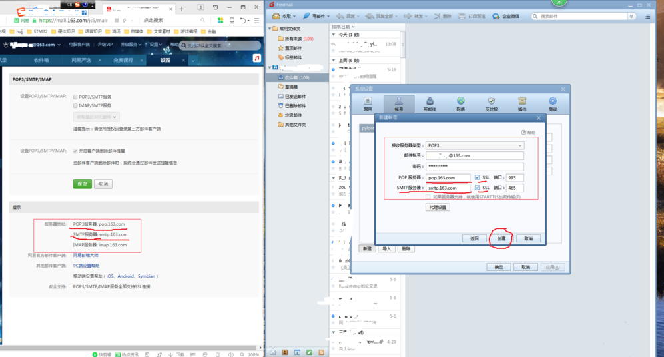Collapse the 常用文件夹 folder tree
This screenshot has height=357, width=664.
coord(270,29)
